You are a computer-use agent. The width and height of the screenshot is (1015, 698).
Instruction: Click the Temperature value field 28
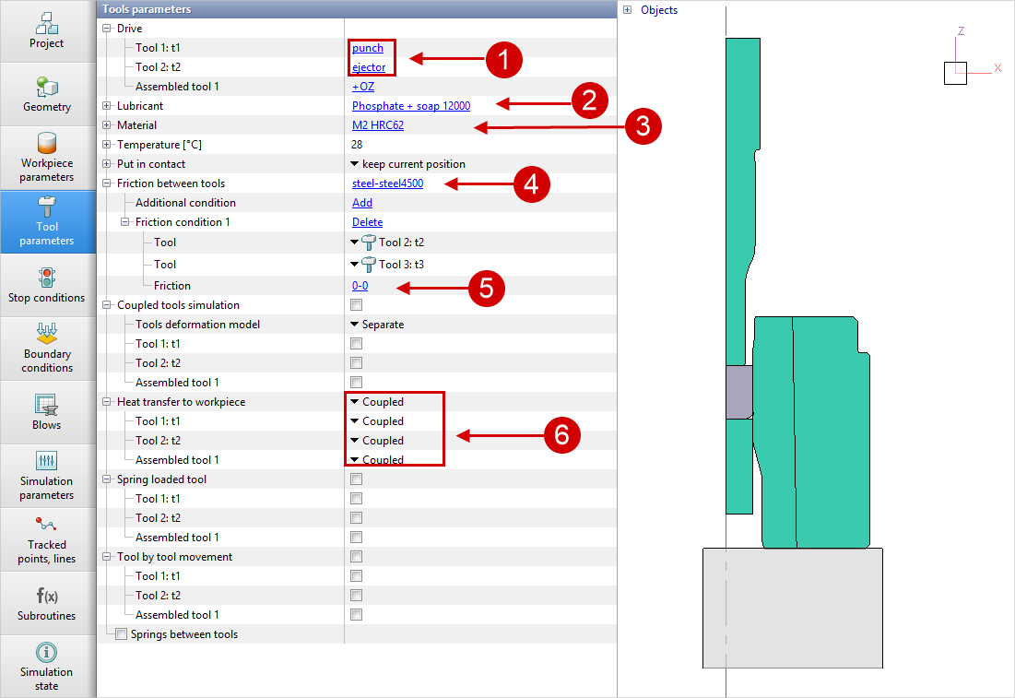pyautogui.click(x=358, y=145)
